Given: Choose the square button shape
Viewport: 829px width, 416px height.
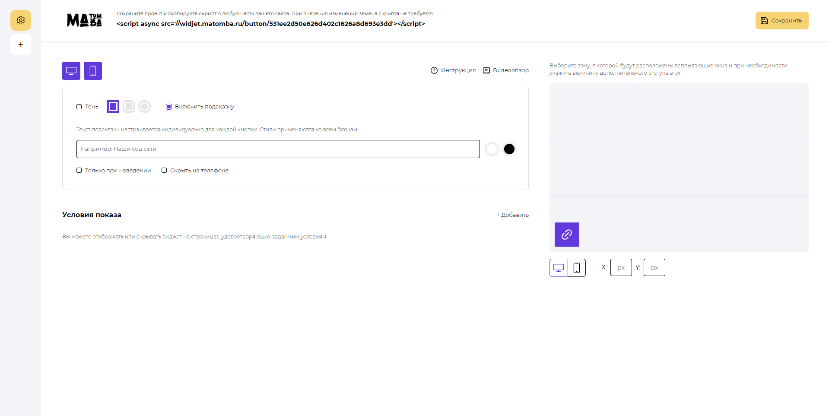Looking at the screenshot, I should tap(113, 106).
